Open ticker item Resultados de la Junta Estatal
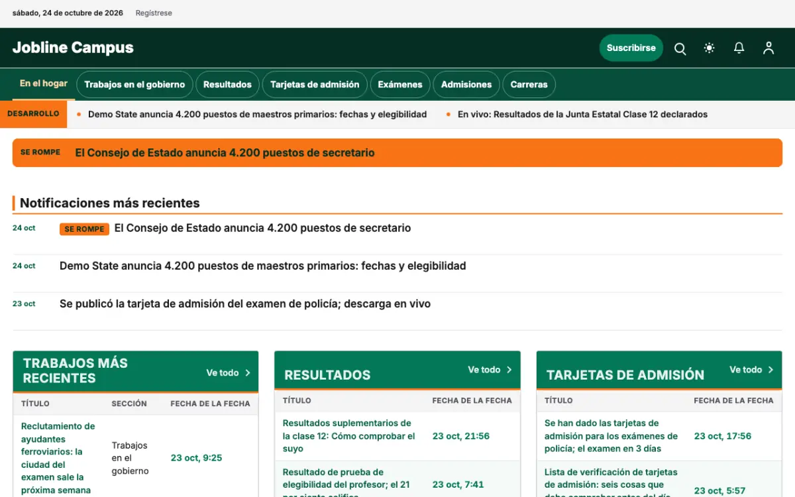 point(582,115)
